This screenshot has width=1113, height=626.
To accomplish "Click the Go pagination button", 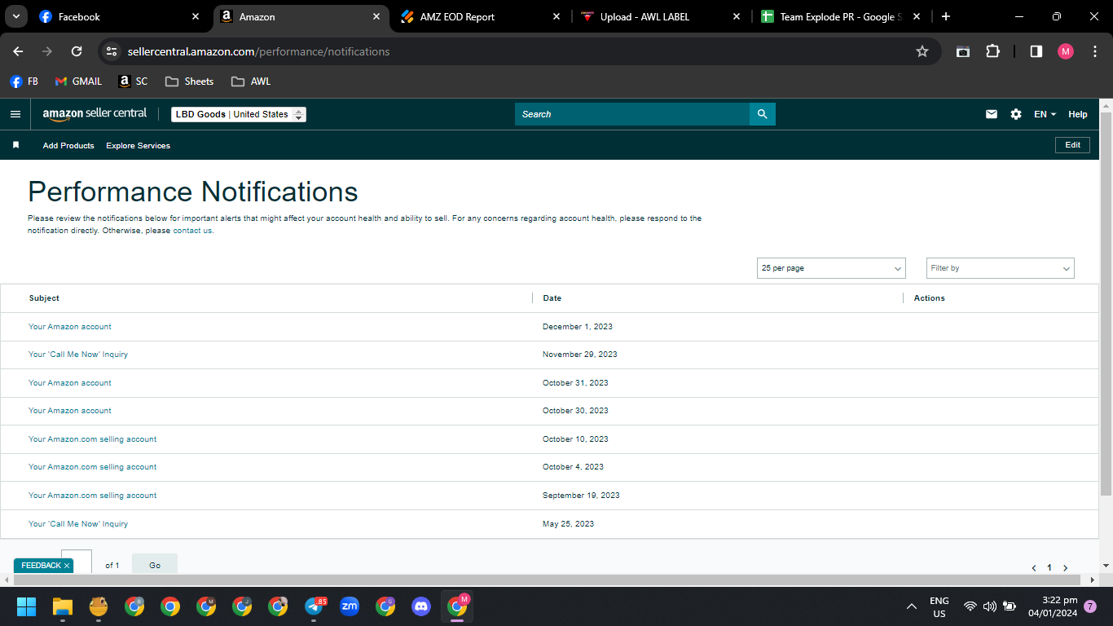I will click(x=155, y=565).
